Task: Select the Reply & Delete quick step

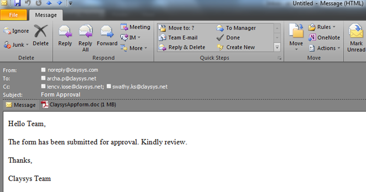Action: coord(182,47)
